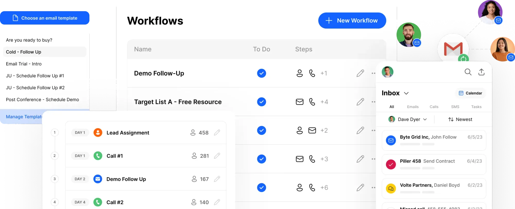This screenshot has width=515, height=209.
Task: Open the Manage Templates link
Action: pyautogui.click(x=23, y=117)
